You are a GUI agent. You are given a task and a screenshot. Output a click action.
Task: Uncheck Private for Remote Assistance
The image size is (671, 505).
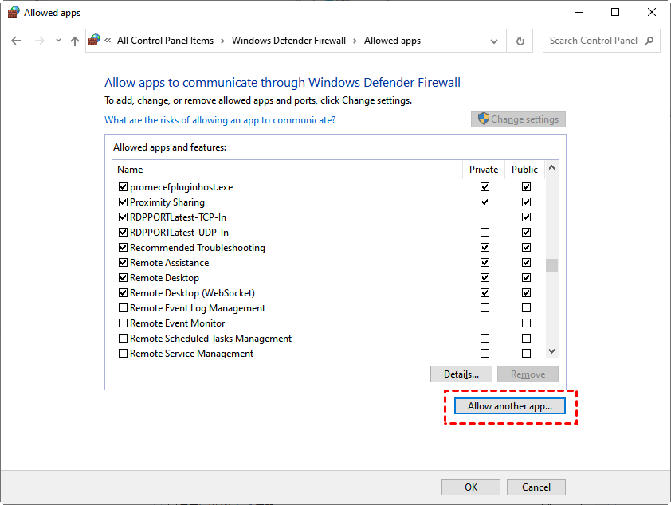485,263
